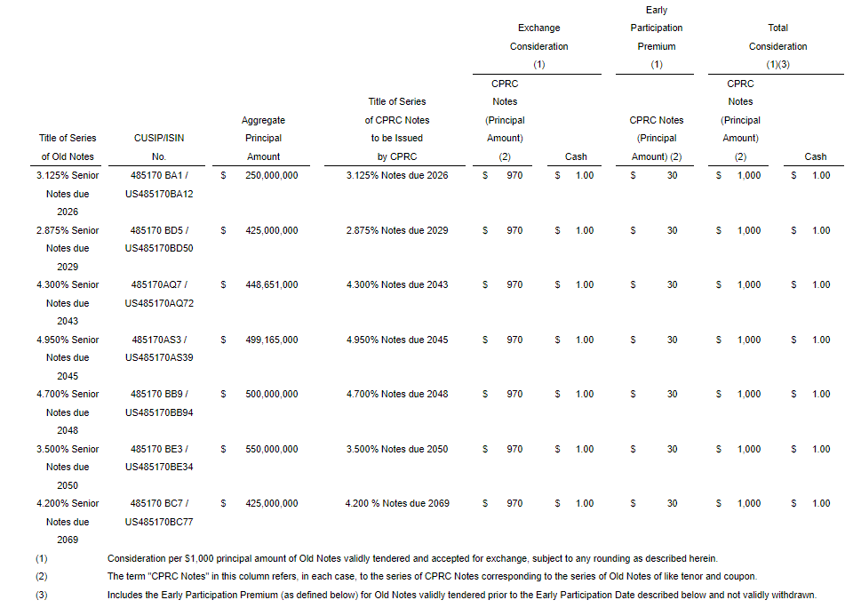Select the '500,000,000' principal amount cell
Image resolution: width=845 pixels, height=616 pixels.
point(272,394)
